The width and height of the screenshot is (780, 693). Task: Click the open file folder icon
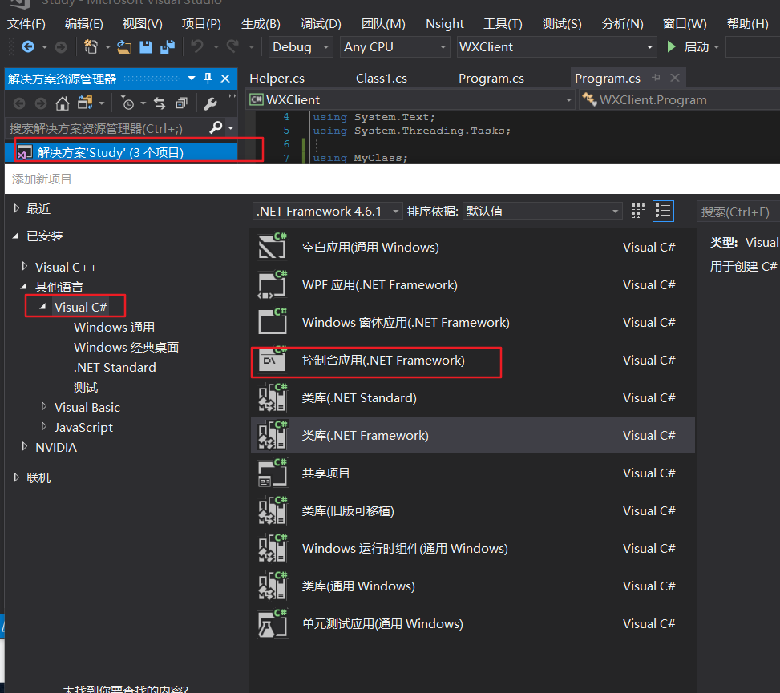tap(124, 47)
